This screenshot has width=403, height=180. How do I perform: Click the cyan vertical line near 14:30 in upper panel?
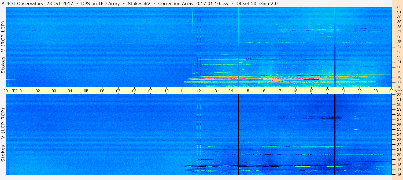[238, 47]
